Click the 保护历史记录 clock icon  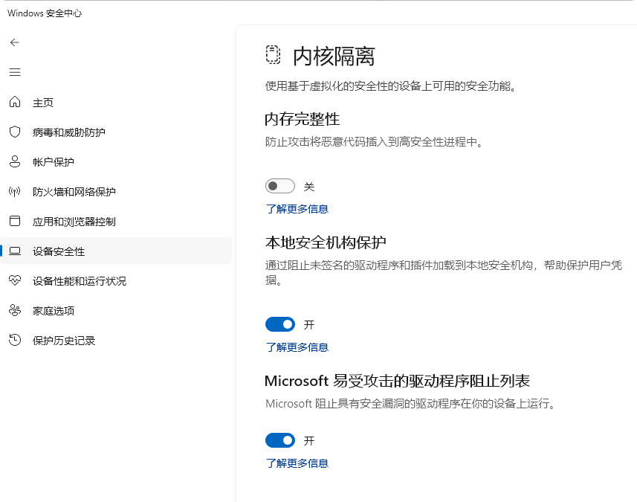tap(15, 341)
